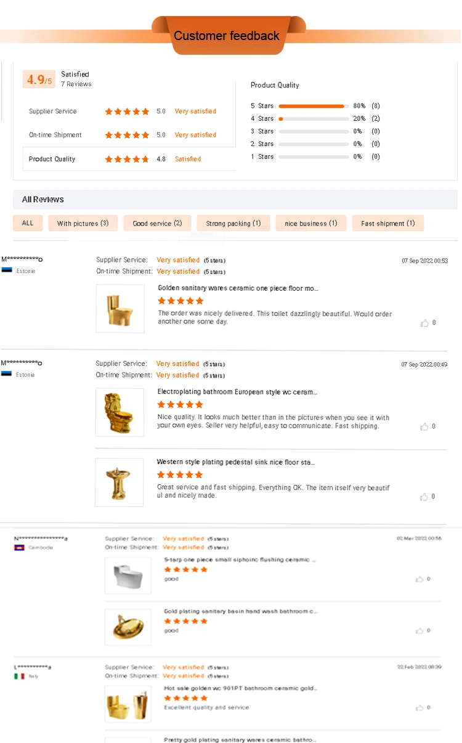Filter by Strong packing (1) tag
462x743 pixels.
(233, 223)
